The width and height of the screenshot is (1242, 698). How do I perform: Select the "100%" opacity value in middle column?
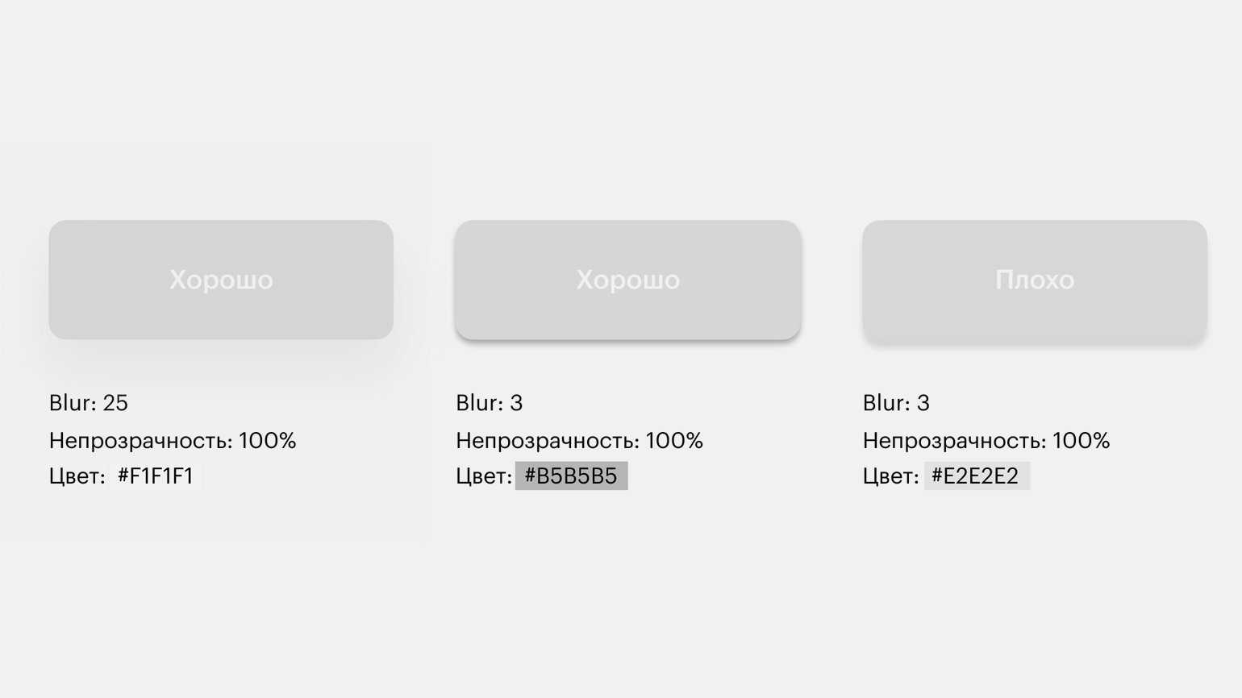point(674,441)
